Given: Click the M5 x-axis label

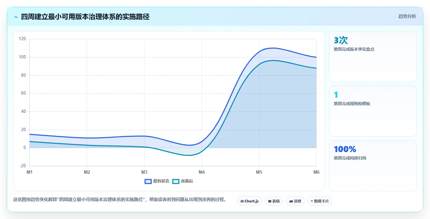Looking at the screenshot, I should pos(259,172).
